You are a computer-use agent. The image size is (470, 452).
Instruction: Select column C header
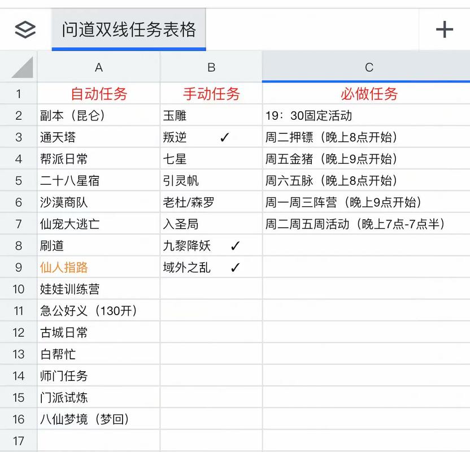(x=366, y=67)
